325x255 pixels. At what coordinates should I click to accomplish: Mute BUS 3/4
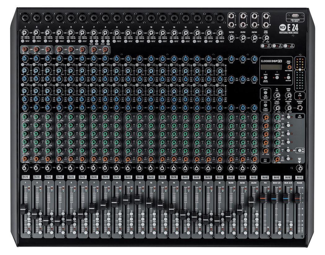[288, 177]
